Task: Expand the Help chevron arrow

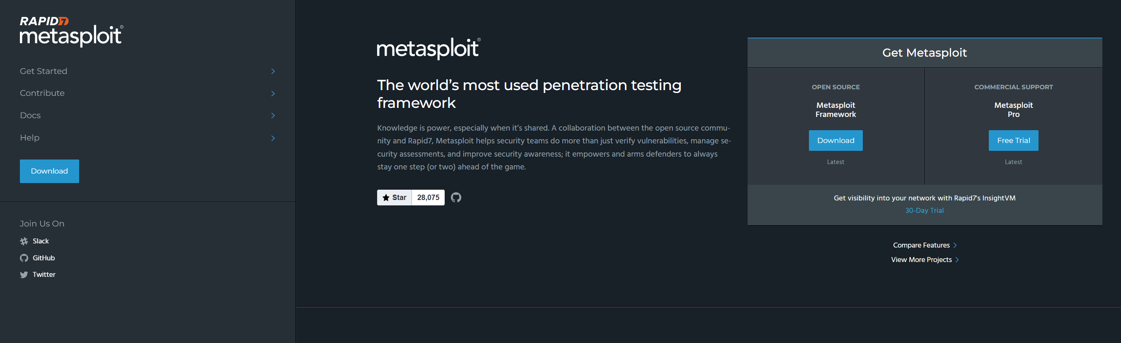Action: [x=273, y=138]
